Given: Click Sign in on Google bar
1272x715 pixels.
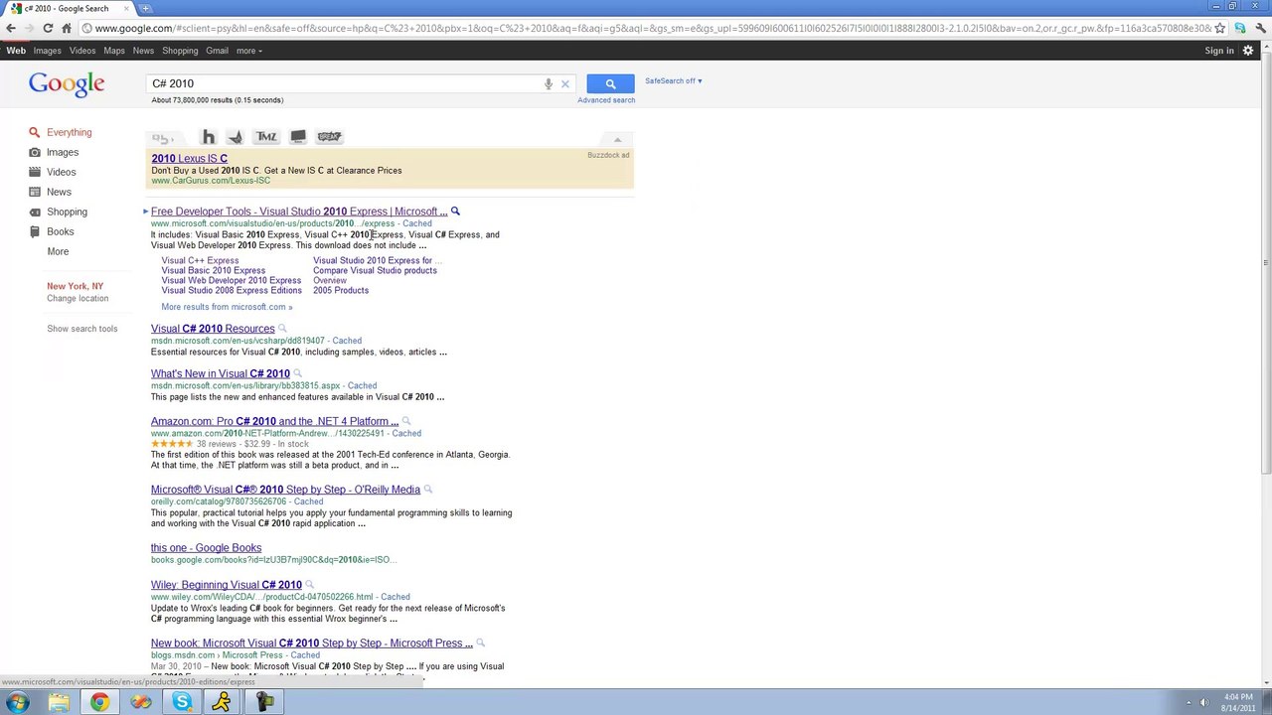Looking at the screenshot, I should point(1219,51).
